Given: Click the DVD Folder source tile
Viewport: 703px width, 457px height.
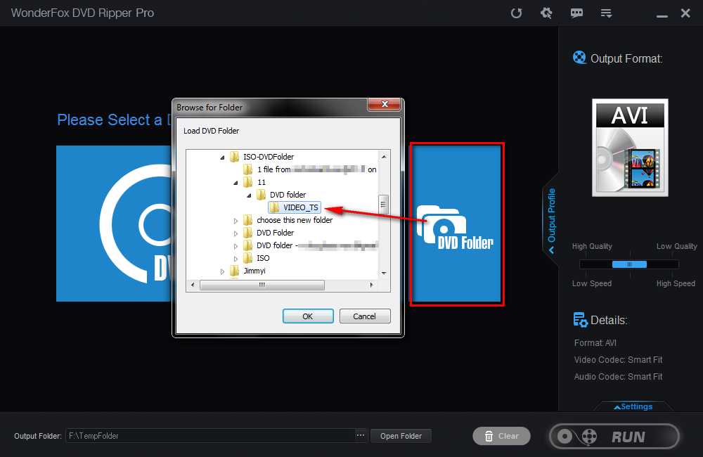Looking at the screenshot, I should tap(457, 225).
